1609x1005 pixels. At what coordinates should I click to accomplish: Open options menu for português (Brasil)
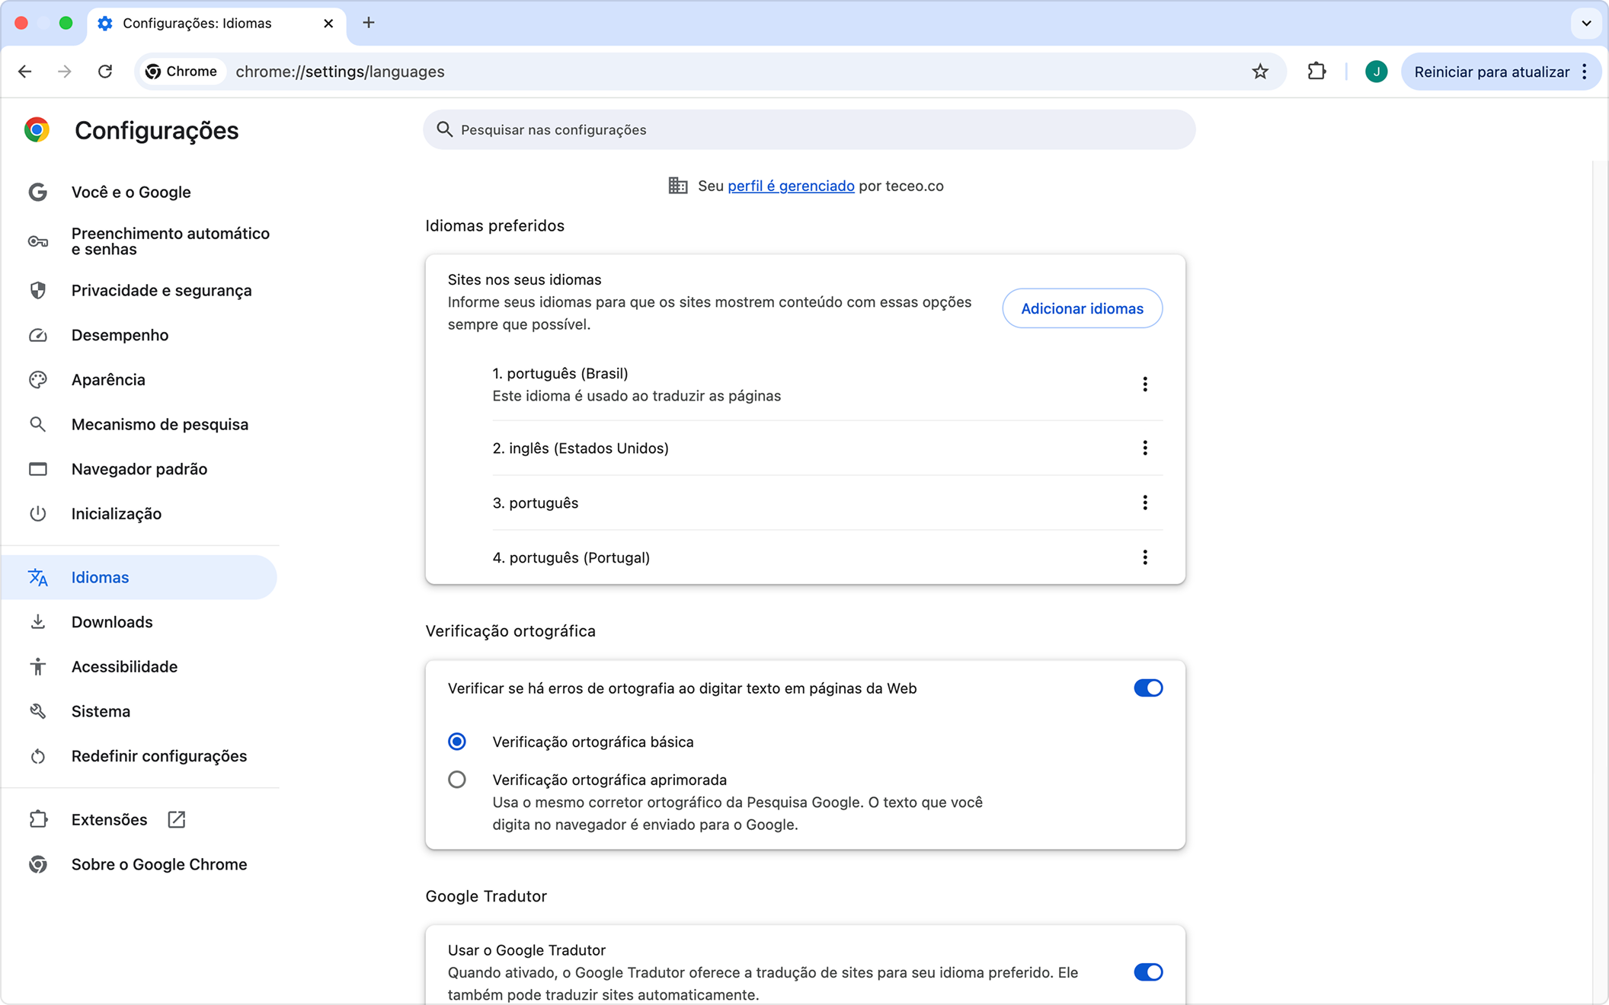[x=1144, y=384]
